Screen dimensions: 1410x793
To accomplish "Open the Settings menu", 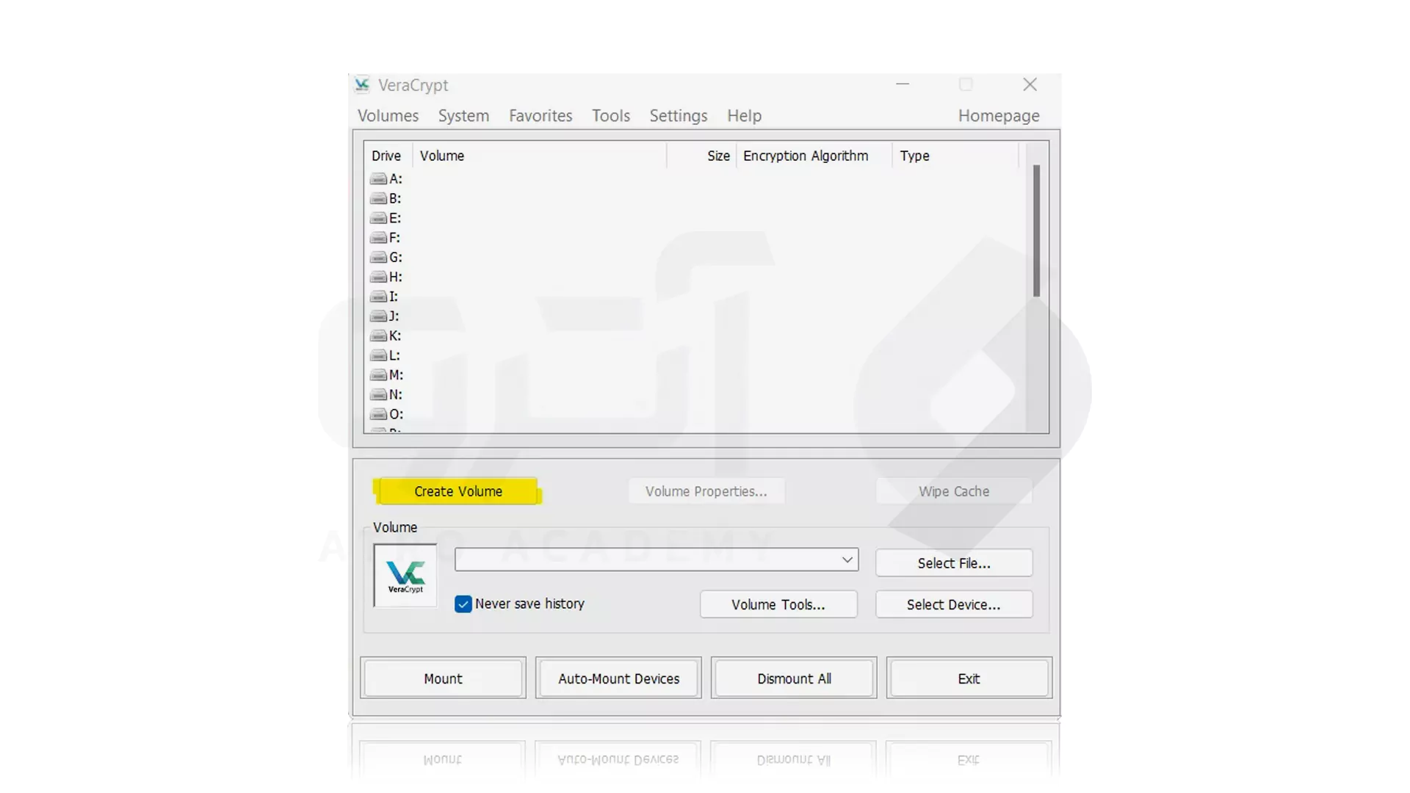I will (679, 116).
